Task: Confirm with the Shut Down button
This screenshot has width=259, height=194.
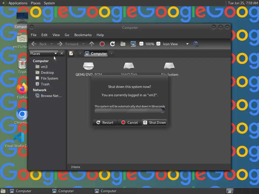Action: click(x=155, y=123)
